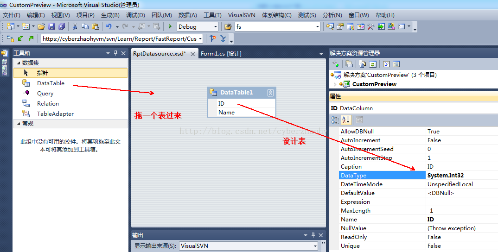
Task: Click the SVN merge icon
Action: pos(223,38)
